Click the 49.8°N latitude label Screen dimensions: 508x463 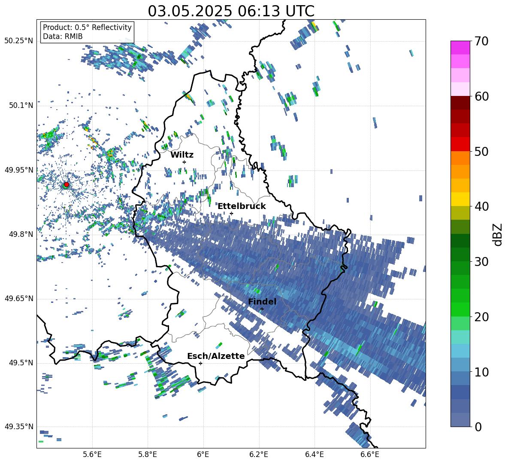[21, 234]
